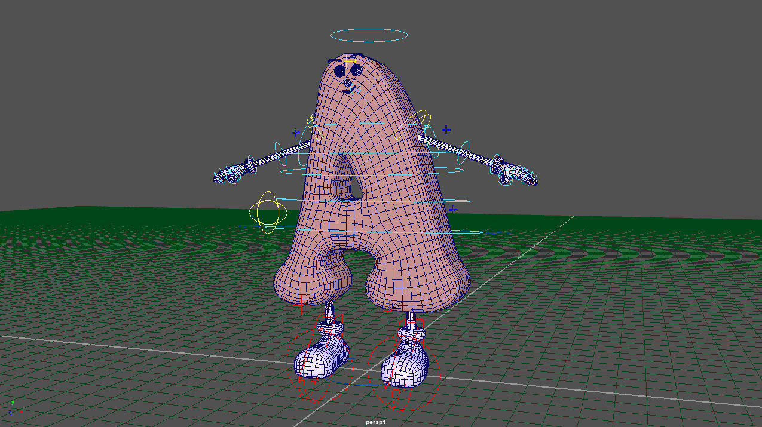Select blue cross locator near screen-right shoulder
762x427 pixels.
pos(446,129)
